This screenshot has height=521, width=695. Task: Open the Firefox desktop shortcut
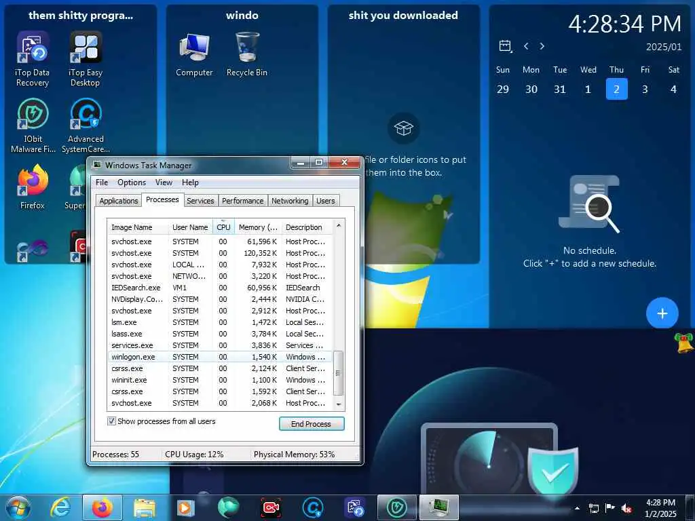[33, 187]
